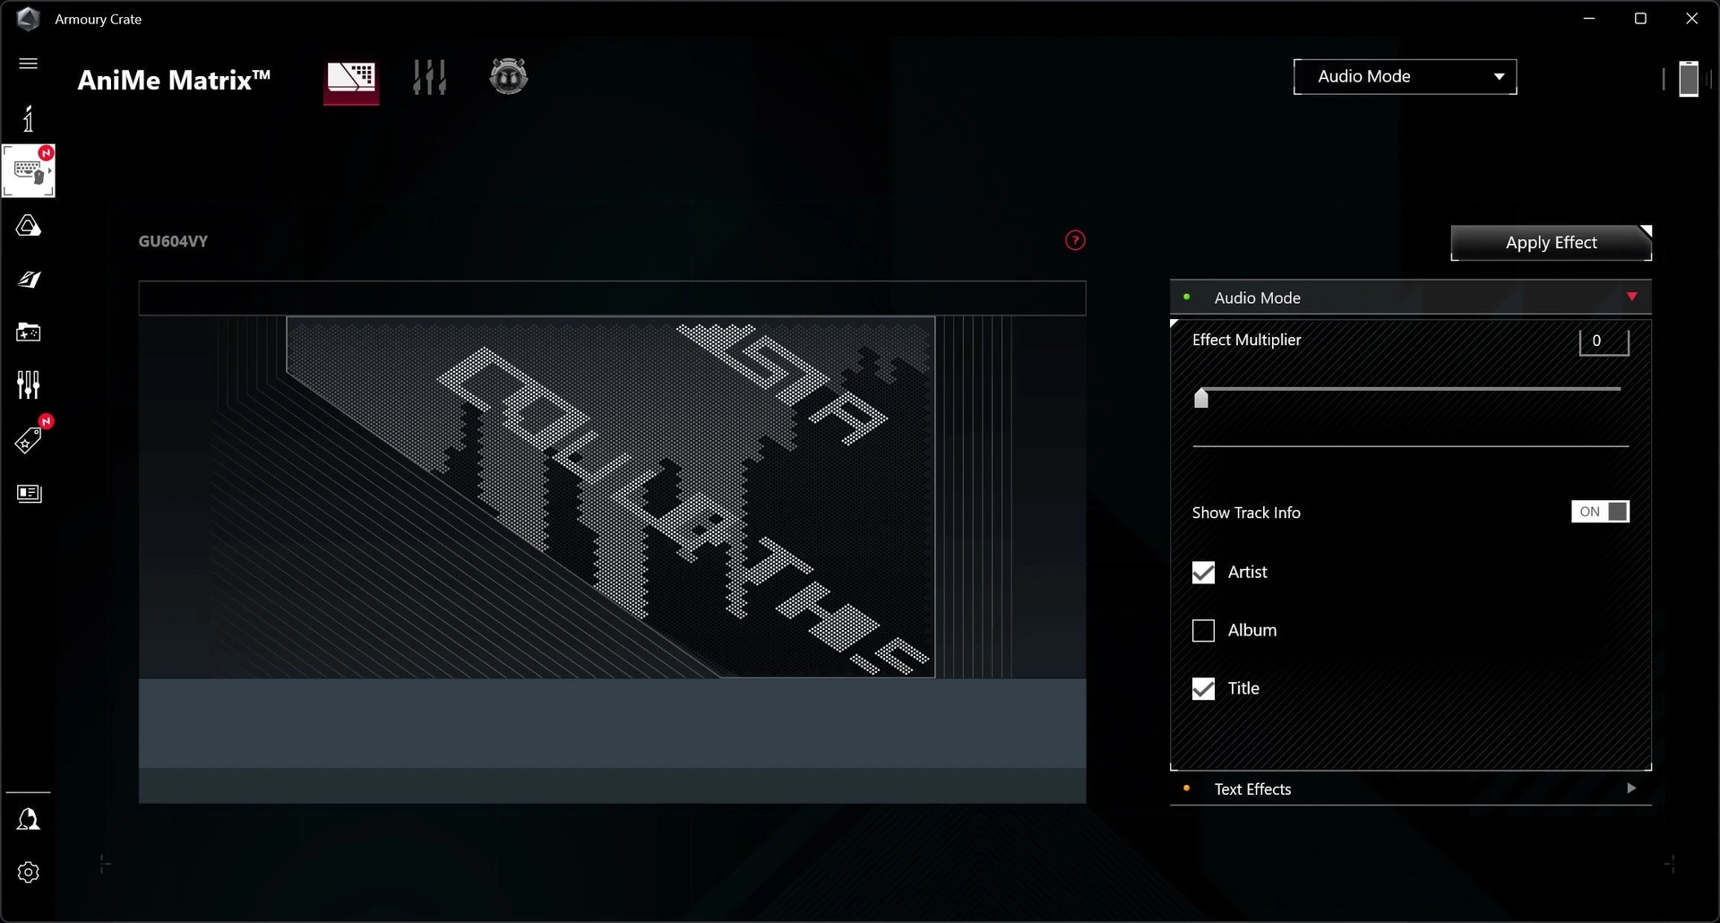Click the Apply Effect button

pyautogui.click(x=1551, y=243)
